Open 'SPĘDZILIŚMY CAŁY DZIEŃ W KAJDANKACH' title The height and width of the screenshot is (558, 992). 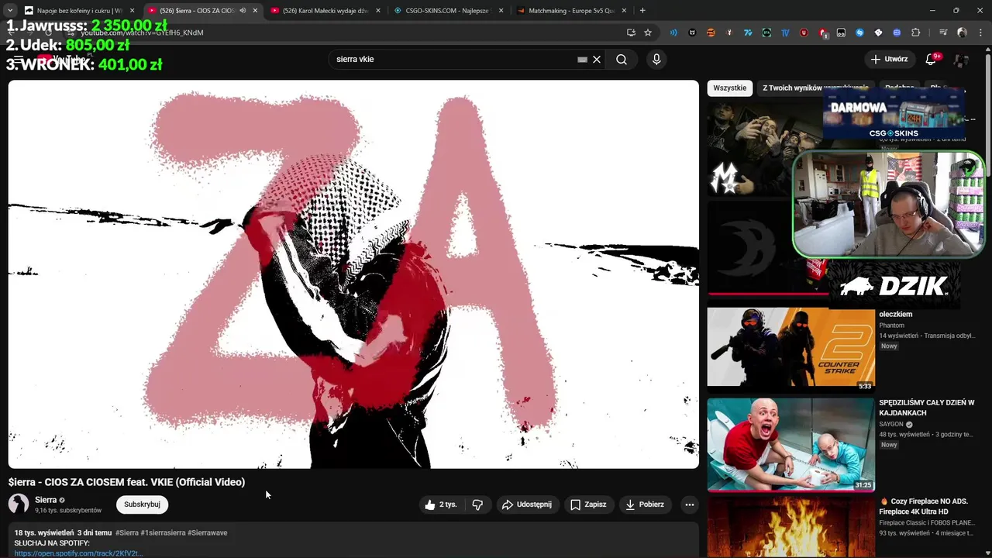926,408
